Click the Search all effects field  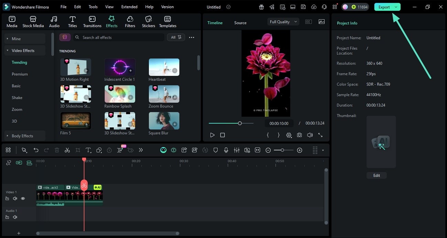[x=120, y=37]
